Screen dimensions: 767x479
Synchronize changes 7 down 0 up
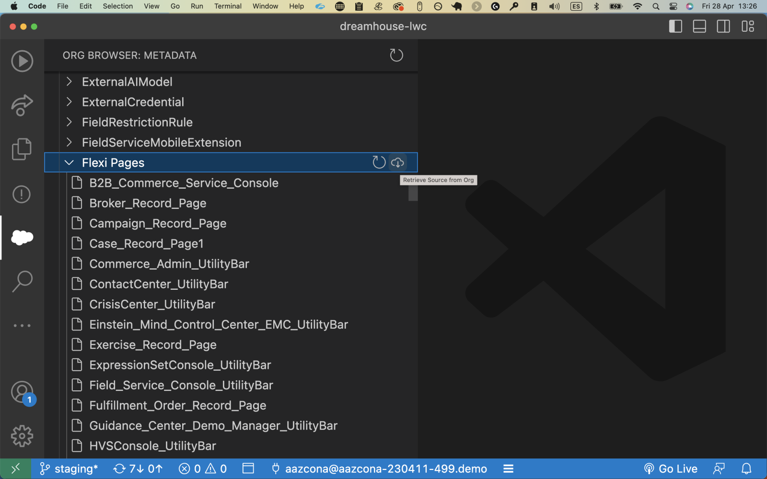pyautogui.click(x=138, y=468)
